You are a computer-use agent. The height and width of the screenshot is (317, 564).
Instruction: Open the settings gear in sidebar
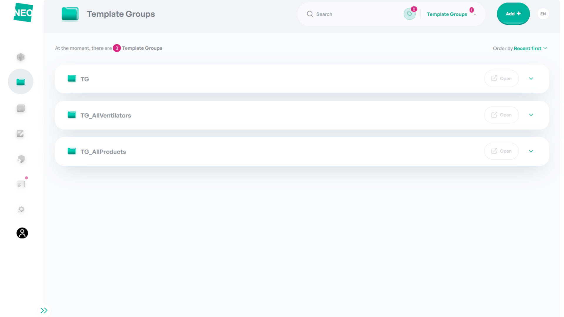tap(21, 209)
